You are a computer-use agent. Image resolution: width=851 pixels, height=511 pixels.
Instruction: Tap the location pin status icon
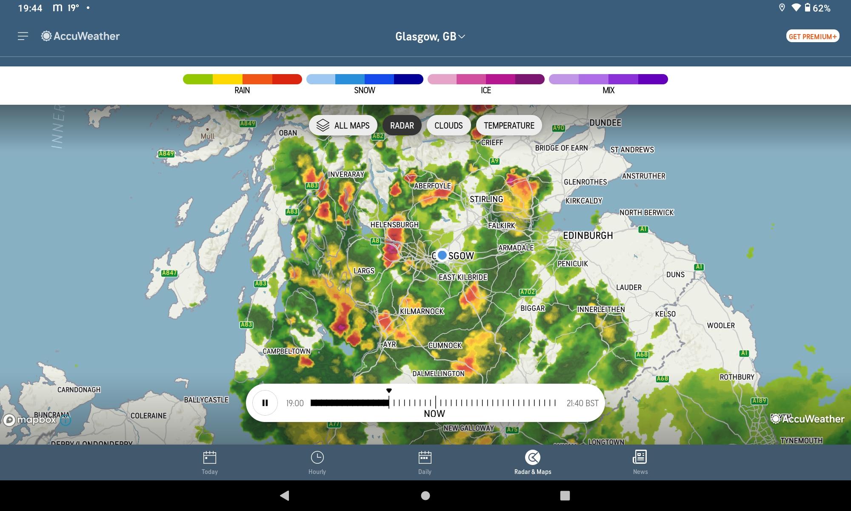click(782, 8)
